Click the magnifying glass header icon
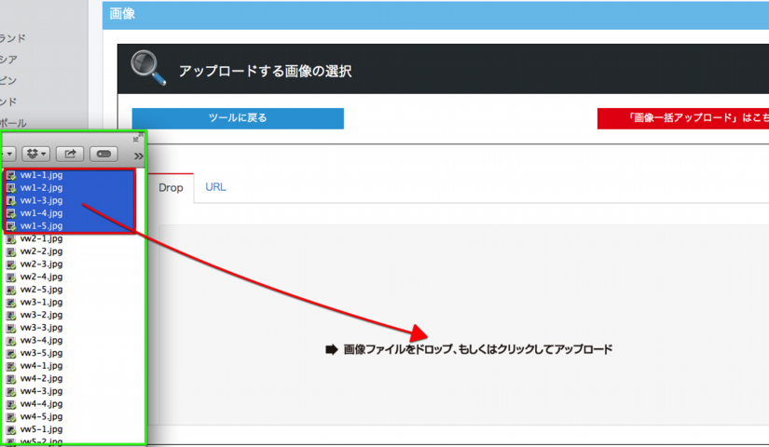Viewport: 769px width, 447px height. (x=148, y=68)
